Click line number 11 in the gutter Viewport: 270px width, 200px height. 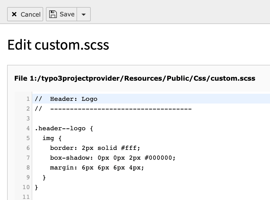tap(26, 197)
